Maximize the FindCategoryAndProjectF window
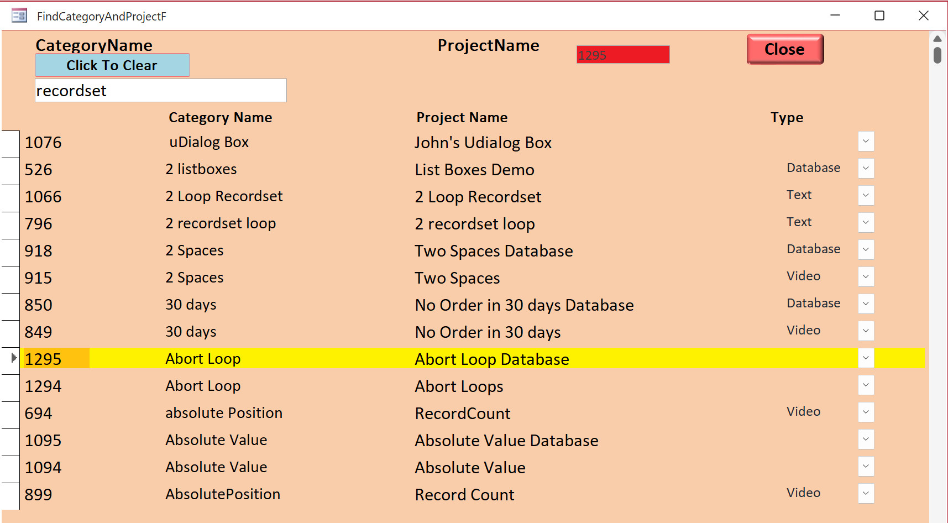The image size is (948, 523). pyautogui.click(x=879, y=15)
